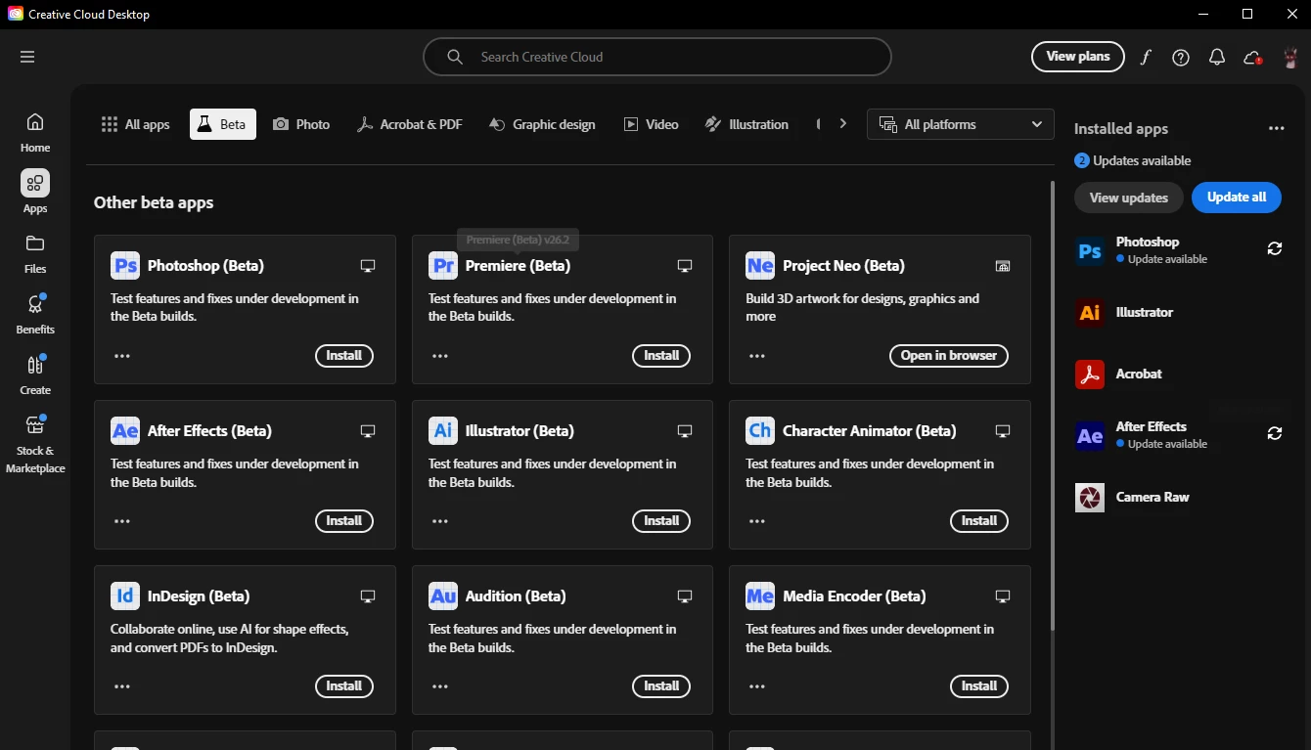The width and height of the screenshot is (1311, 750).
Task: Click the Update all button
Action: [1237, 198]
